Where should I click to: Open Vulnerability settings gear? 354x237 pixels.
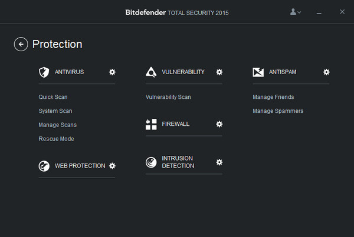coord(219,72)
